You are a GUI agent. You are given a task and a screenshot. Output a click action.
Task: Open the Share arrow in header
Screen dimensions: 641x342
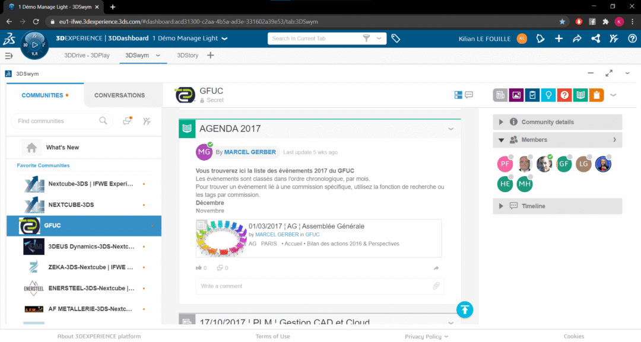click(x=577, y=39)
